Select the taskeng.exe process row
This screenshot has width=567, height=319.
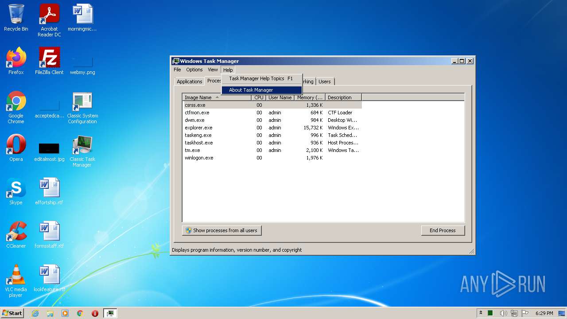click(272, 135)
